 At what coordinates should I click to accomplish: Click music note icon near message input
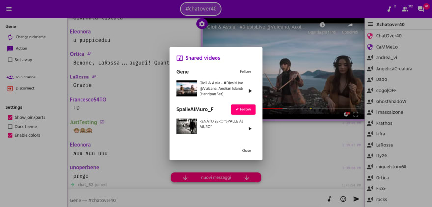329,199
